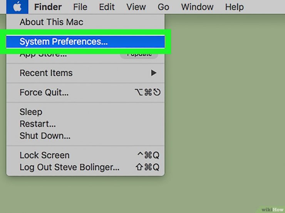Open the Finder menu in menu bar
285x213 pixels.
tap(48, 7)
